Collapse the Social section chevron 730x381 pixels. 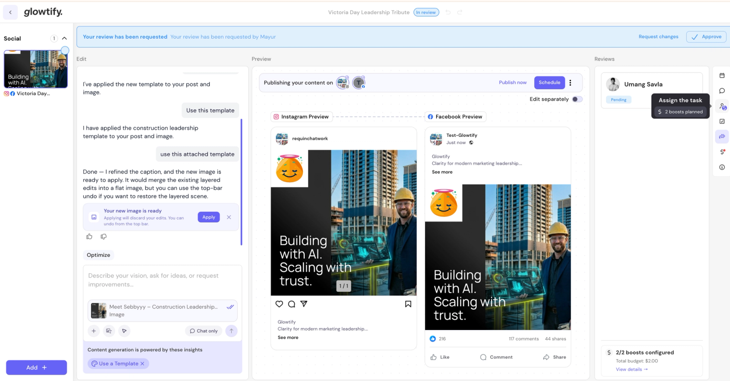pos(64,38)
